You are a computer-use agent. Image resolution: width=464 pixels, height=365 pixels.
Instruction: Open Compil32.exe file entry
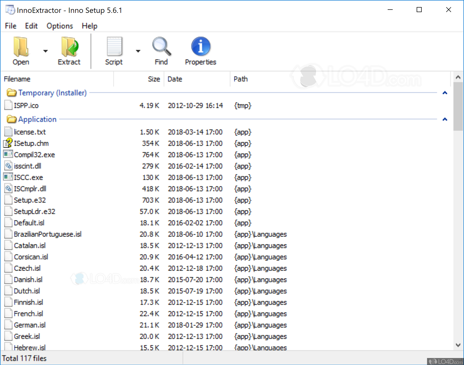(x=35, y=154)
